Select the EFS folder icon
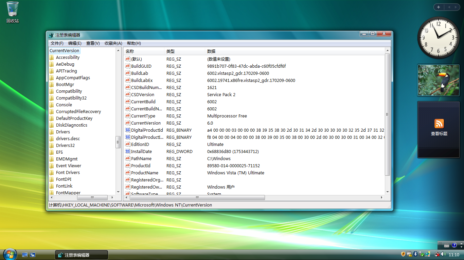The image size is (464, 260). pos(52,152)
